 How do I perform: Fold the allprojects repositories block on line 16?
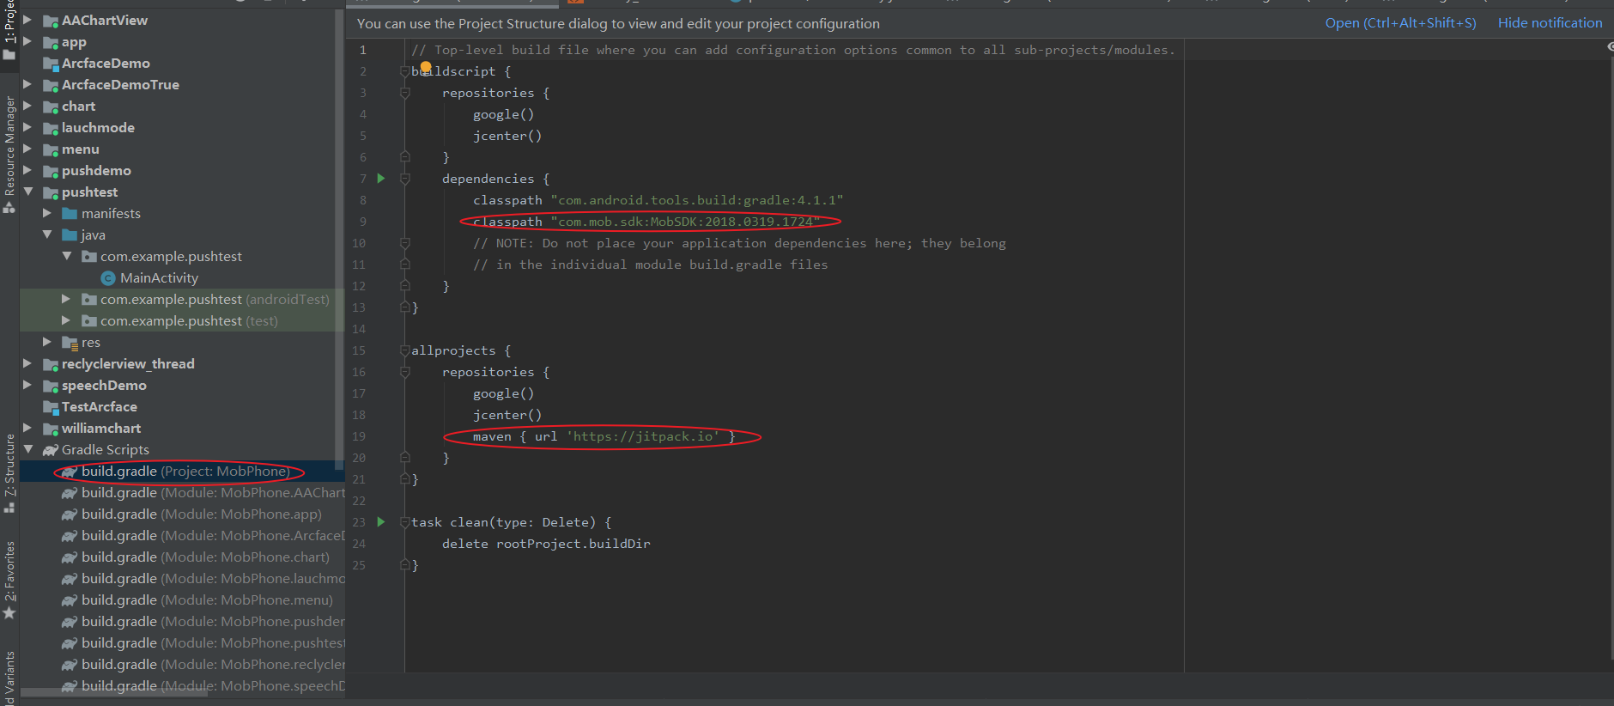[x=404, y=372]
